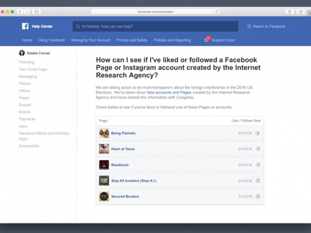
Task: Reload the page with the refresh icon
Action: (x=217, y=12)
